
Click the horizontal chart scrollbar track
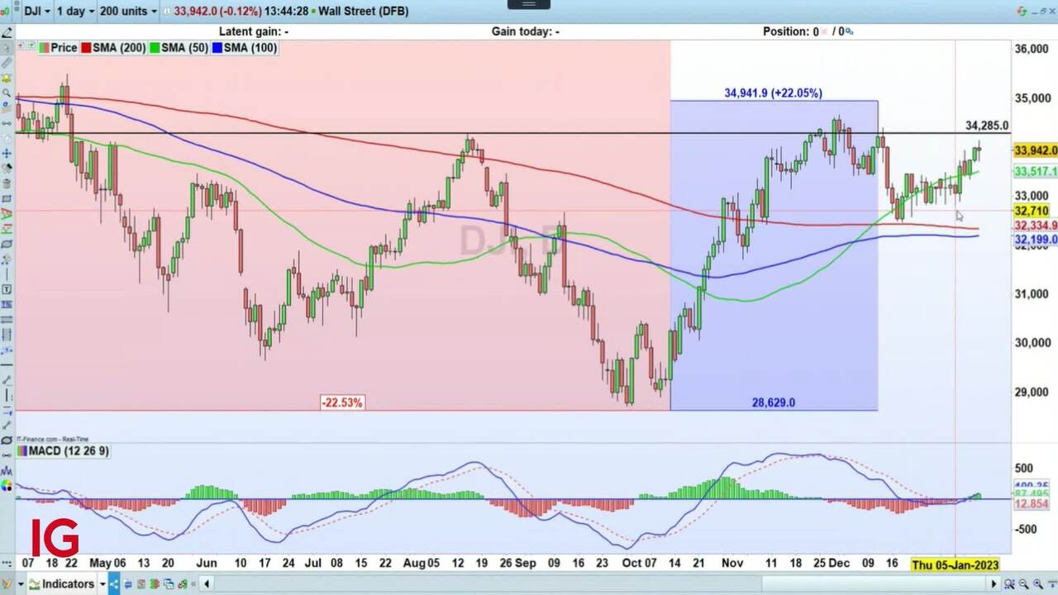599,584
